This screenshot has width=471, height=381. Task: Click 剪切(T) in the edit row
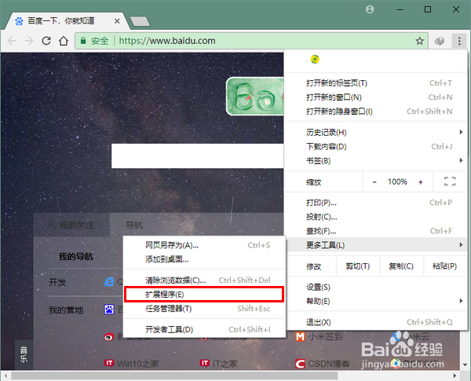[x=358, y=266]
